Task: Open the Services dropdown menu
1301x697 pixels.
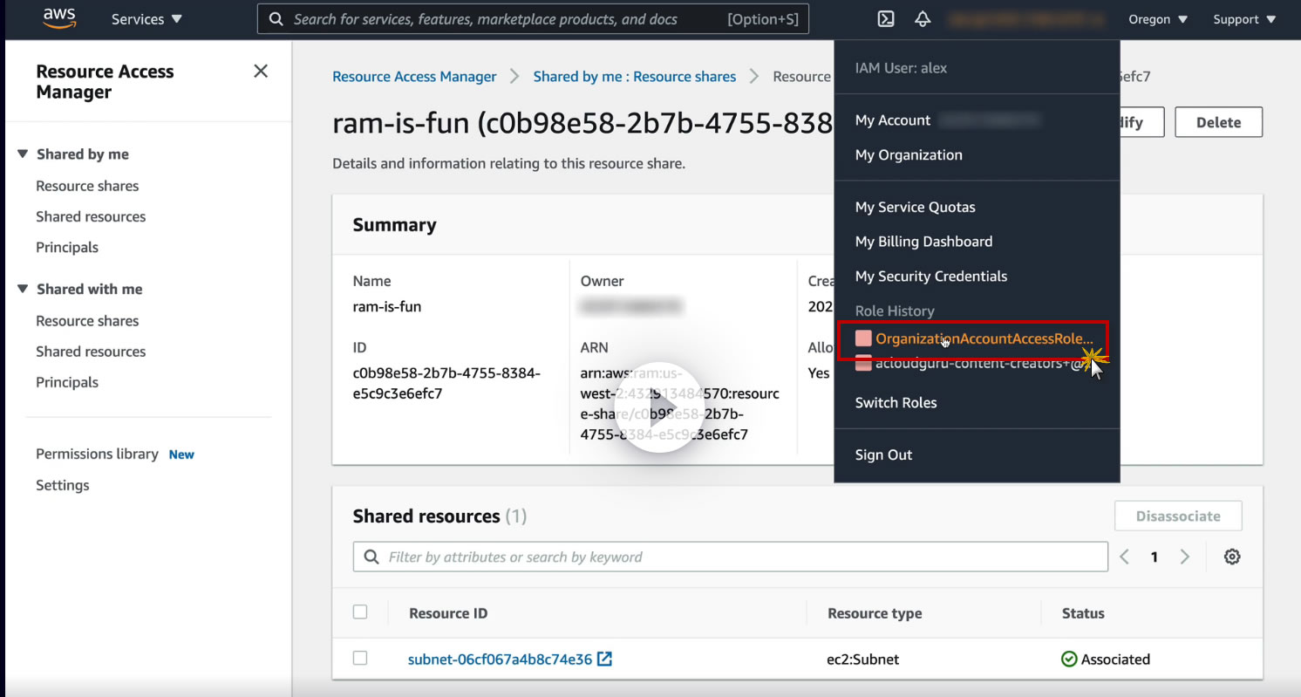Action: click(146, 19)
